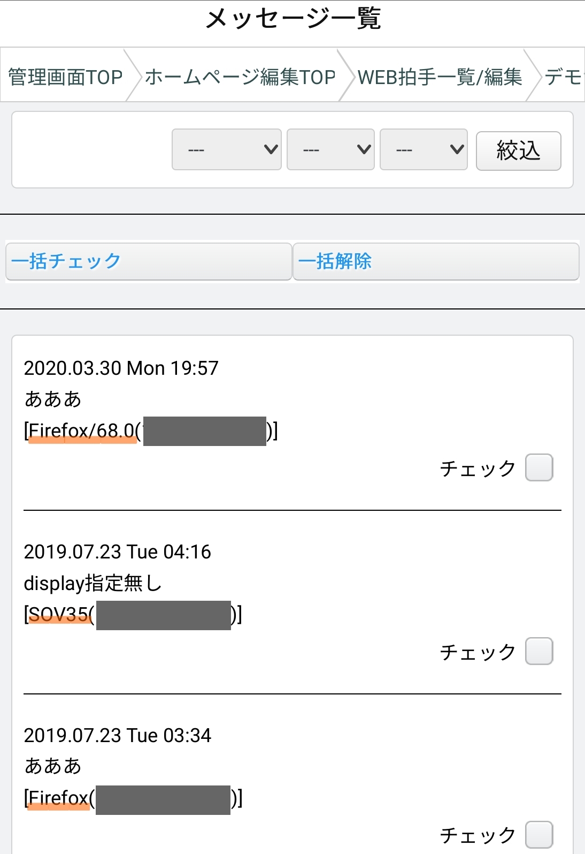Viewport: 585px width, 854px height.
Task: Click 一括チェック to check all
Action: click(x=149, y=261)
